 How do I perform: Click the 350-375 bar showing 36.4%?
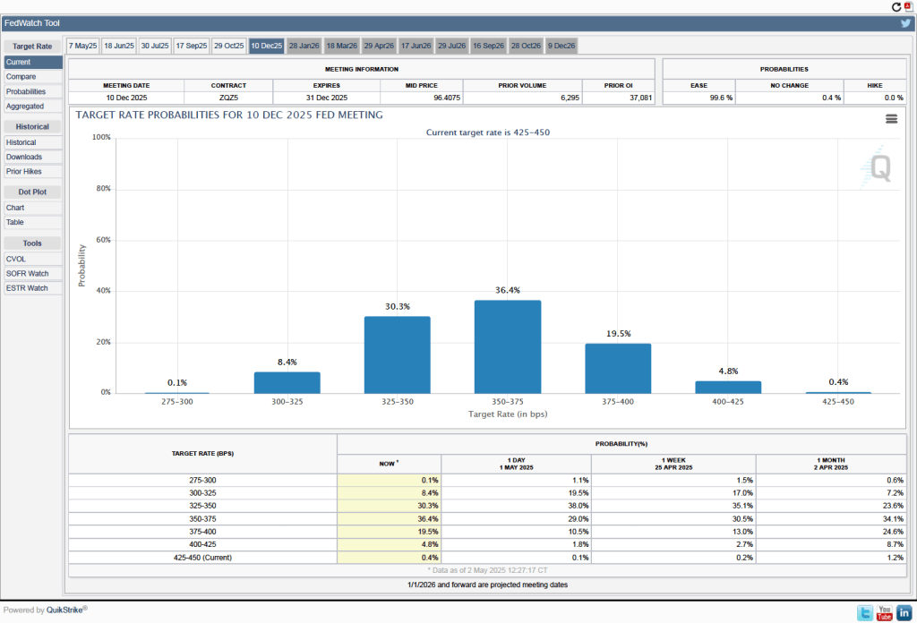click(508, 346)
